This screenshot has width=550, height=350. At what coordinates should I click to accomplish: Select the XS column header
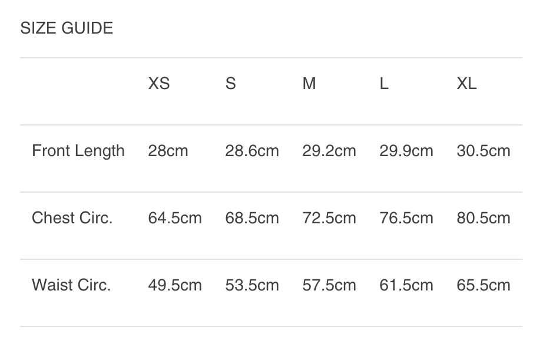(159, 84)
